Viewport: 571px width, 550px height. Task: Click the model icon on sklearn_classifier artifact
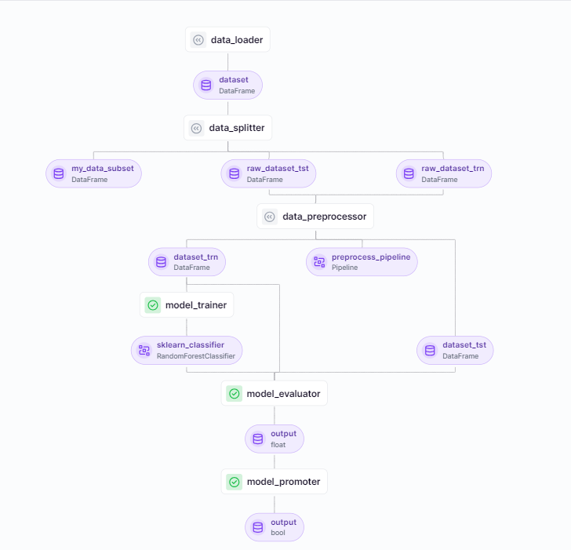point(144,350)
